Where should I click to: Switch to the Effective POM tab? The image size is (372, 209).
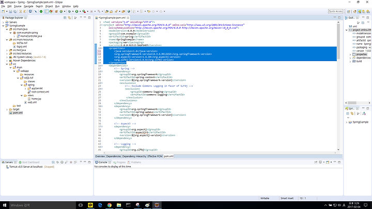click(155, 156)
